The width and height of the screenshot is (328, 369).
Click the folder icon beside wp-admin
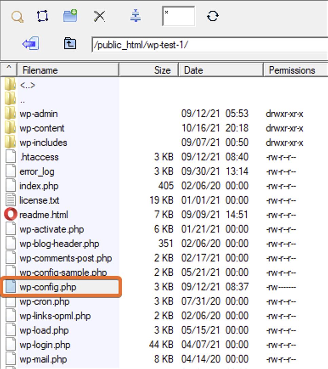click(x=10, y=113)
